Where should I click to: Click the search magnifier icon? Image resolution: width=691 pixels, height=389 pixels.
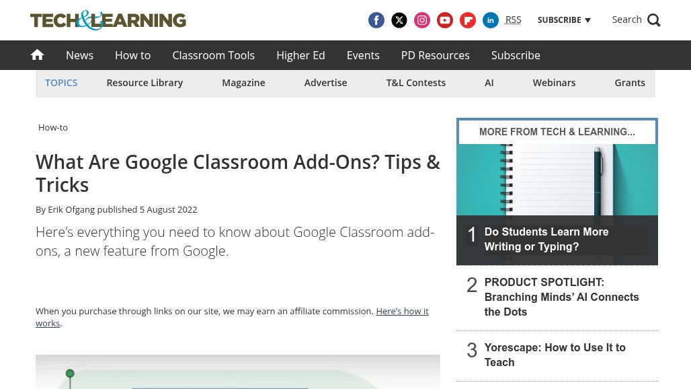pyautogui.click(x=654, y=20)
